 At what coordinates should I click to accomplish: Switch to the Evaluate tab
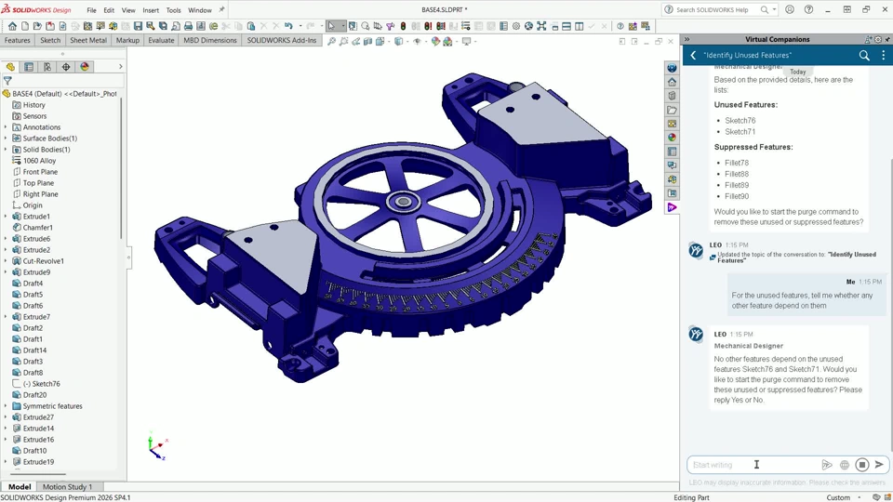[x=161, y=40]
